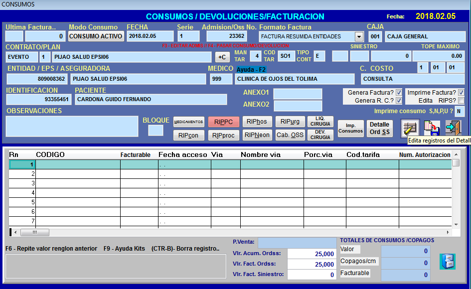Enable the Edita RIPS checkbox
Screen dimensions: 471x289
pos(461,101)
